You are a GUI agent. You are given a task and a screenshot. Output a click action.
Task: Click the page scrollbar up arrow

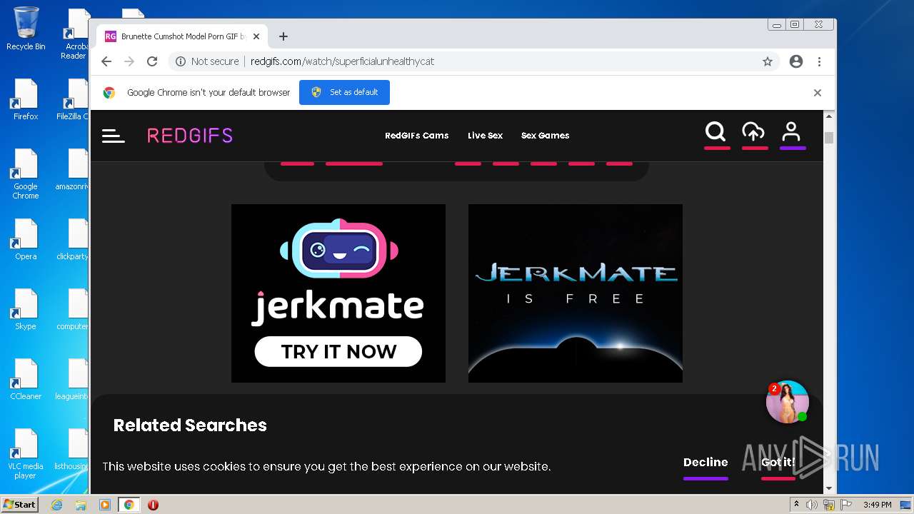pyautogui.click(x=829, y=116)
